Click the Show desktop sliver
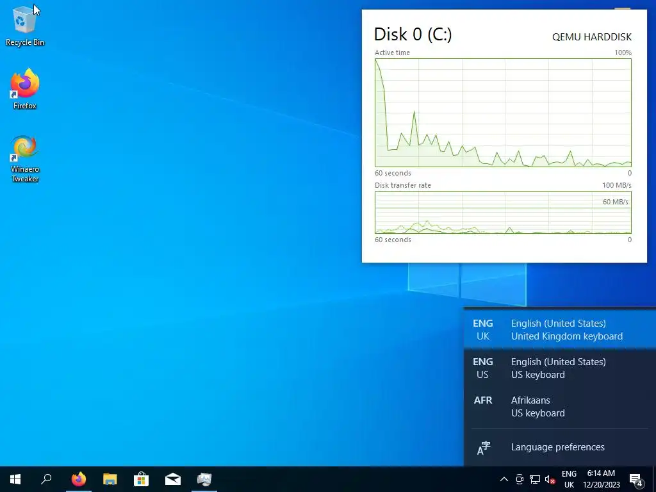This screenshot has height=492, width=656. [x=654, y=479]
